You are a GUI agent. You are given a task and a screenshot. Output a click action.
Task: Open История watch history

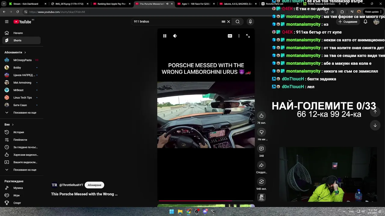(21, 132)
